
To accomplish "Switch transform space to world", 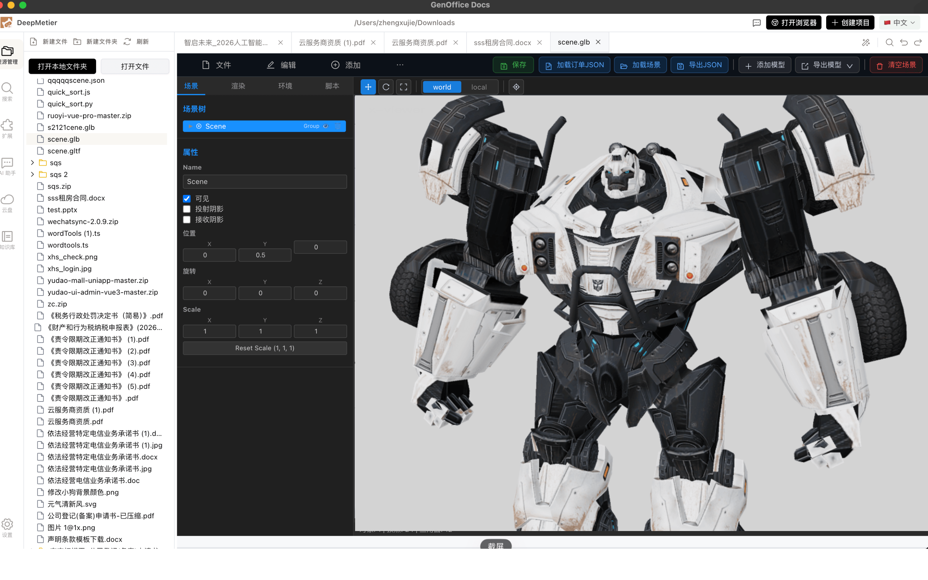I will tap(442, 87).
